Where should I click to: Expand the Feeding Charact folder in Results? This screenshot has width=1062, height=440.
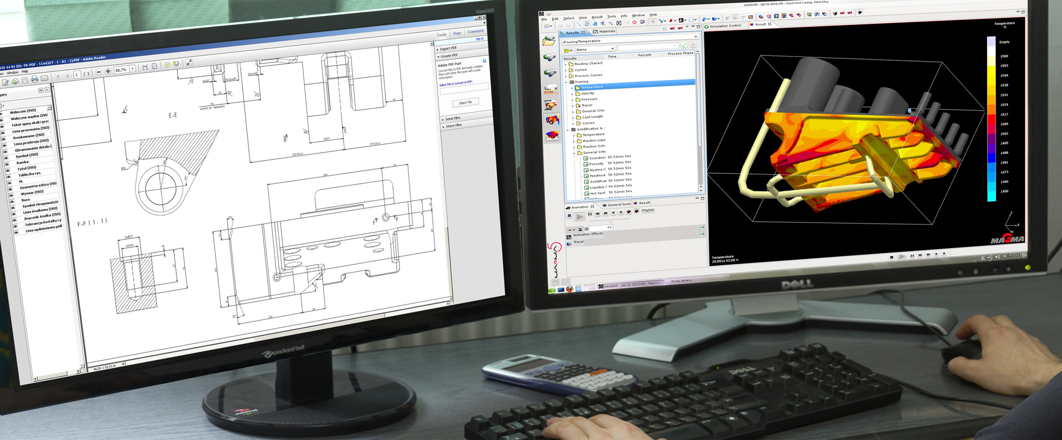click(x=566, y=64)
